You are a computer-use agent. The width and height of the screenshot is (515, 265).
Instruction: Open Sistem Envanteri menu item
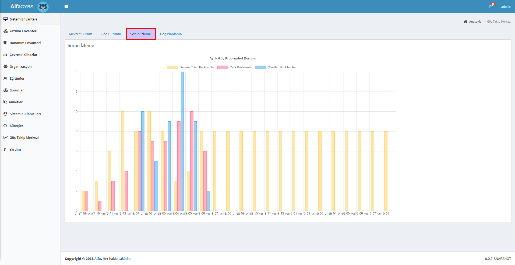30,19
